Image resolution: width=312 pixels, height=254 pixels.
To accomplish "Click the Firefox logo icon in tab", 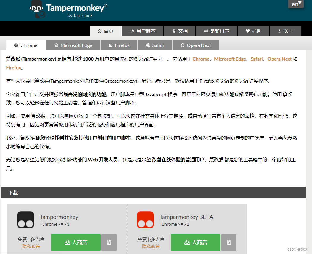I will coord(111,45).
